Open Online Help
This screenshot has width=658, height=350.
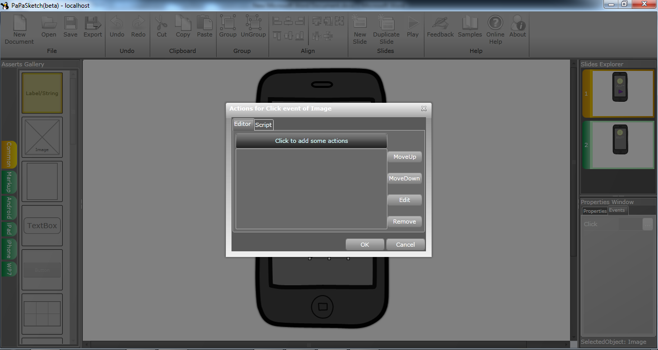tap(495, 30)
